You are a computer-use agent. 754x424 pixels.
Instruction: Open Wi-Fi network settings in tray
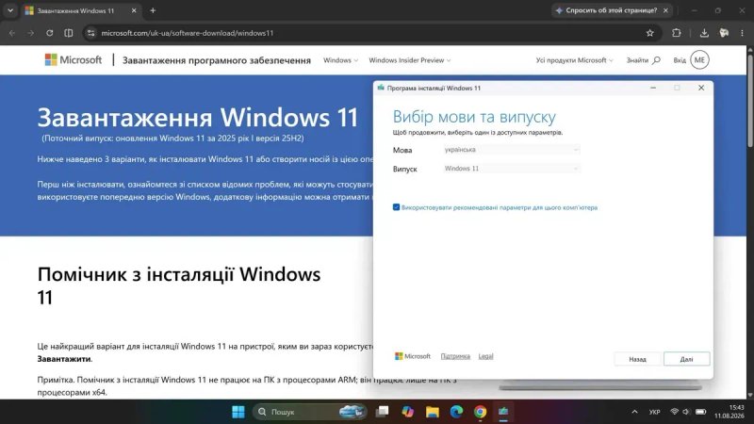pos(674,412)
